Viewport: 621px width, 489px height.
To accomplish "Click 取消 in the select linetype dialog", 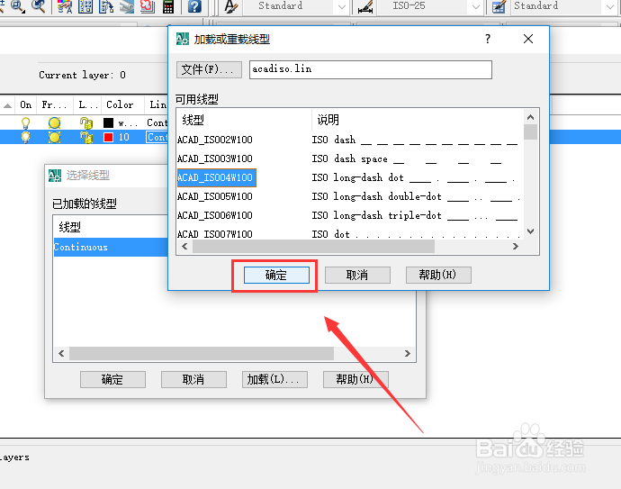I will 193,379.
